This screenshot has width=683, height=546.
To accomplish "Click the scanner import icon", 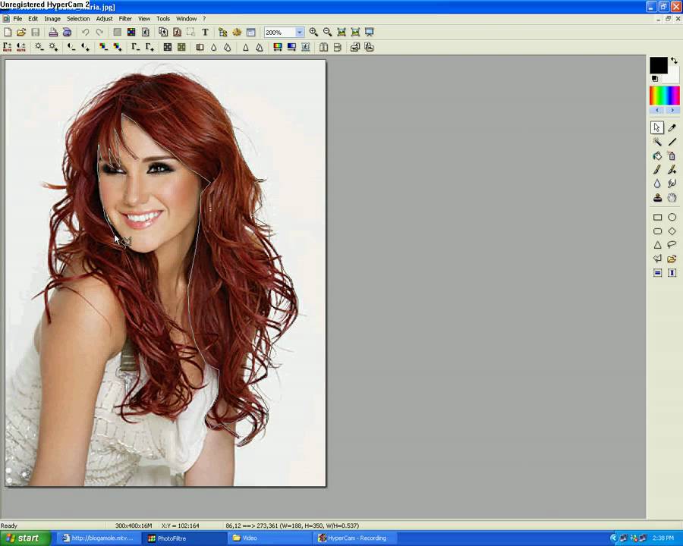I will tap(67, 32).
